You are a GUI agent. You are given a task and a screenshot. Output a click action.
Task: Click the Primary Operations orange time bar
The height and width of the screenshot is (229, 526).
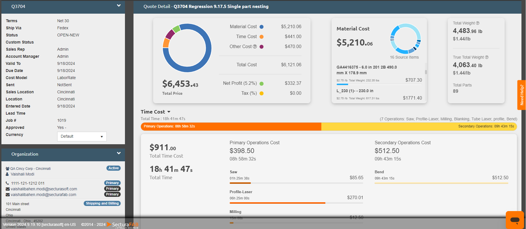pos(231,126)
